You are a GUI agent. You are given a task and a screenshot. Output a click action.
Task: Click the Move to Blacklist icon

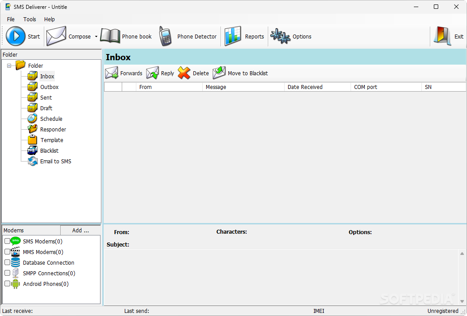tap(219, 73)
